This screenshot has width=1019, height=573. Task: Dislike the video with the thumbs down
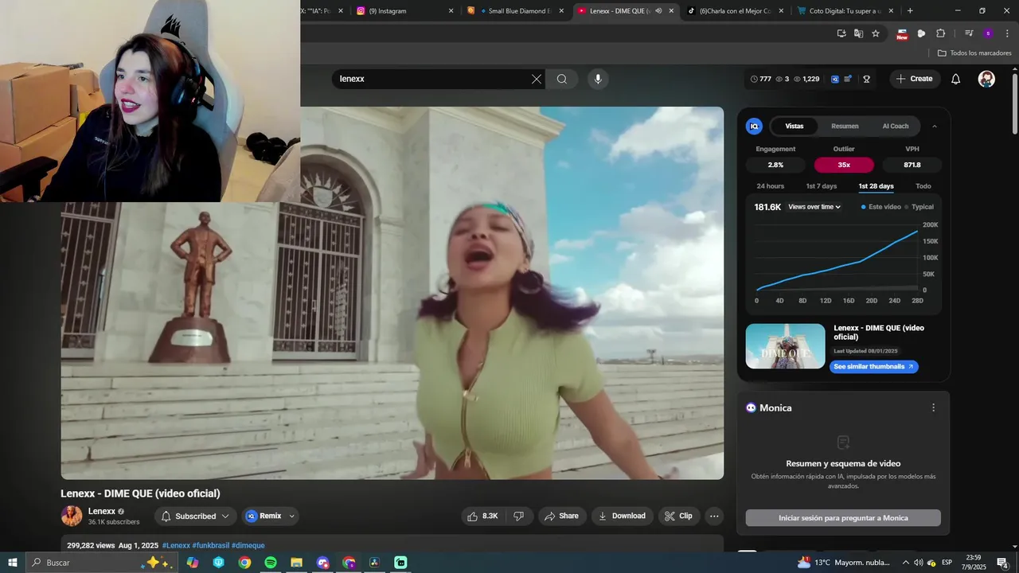point(519,516)
